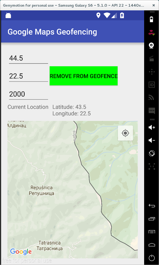Close the Genymotion emulator window
The image size is (159, 265).
(x=154, y=5)
